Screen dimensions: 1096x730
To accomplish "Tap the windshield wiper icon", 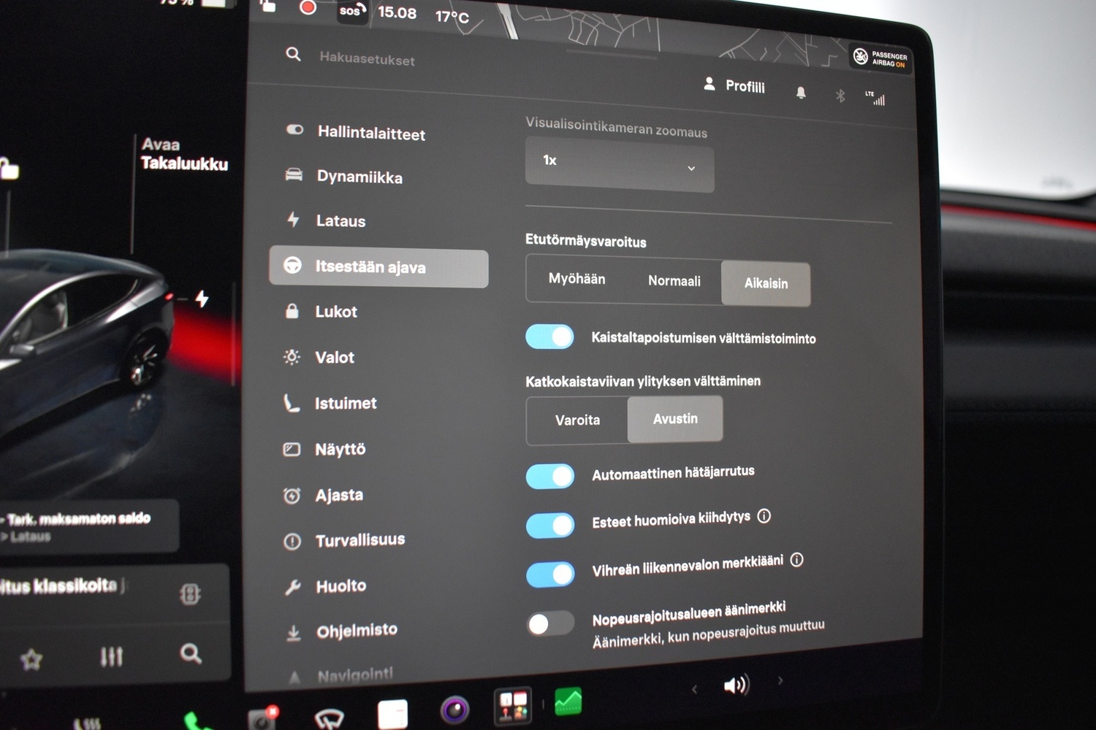I will click(x=329, y=719).
